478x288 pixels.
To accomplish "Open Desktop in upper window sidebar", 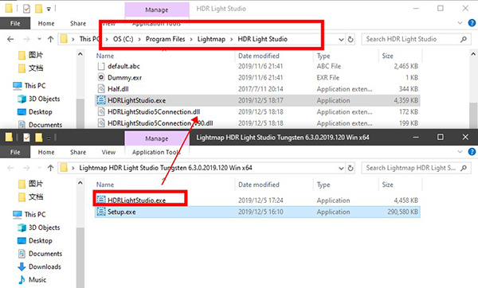I will click(x=35, y=112).
